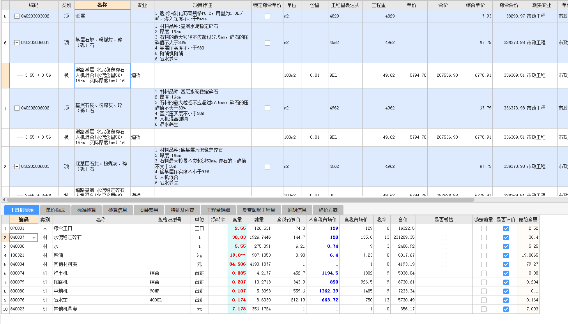The image size is (568, 324).
Task: Select the 换算信息 tab
Action: 118,210
